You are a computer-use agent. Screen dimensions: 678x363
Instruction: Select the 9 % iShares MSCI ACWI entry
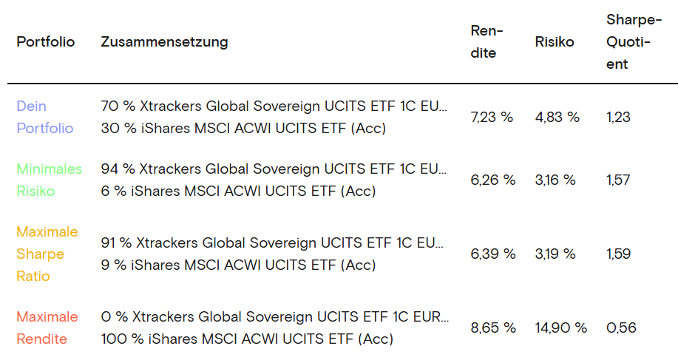pyautogui.click(x=238, y=265)
